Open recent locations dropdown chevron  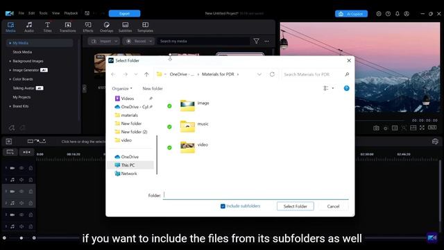(x=136, y=74)
